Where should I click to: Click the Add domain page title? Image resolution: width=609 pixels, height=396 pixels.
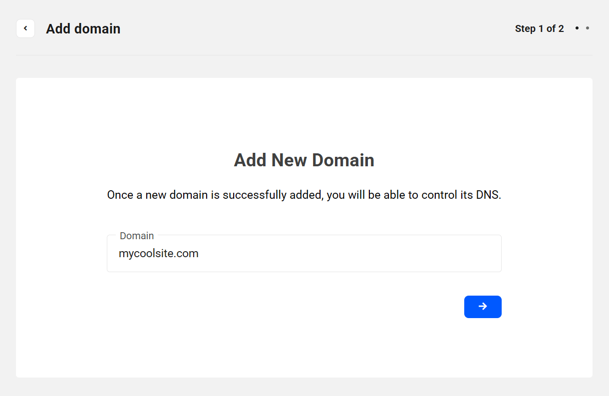83,28
